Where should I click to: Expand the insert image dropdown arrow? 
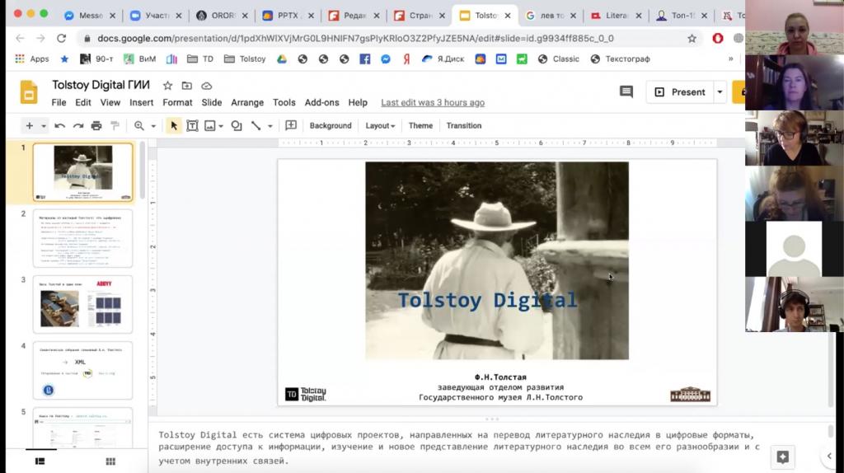[x=221, y=126]
